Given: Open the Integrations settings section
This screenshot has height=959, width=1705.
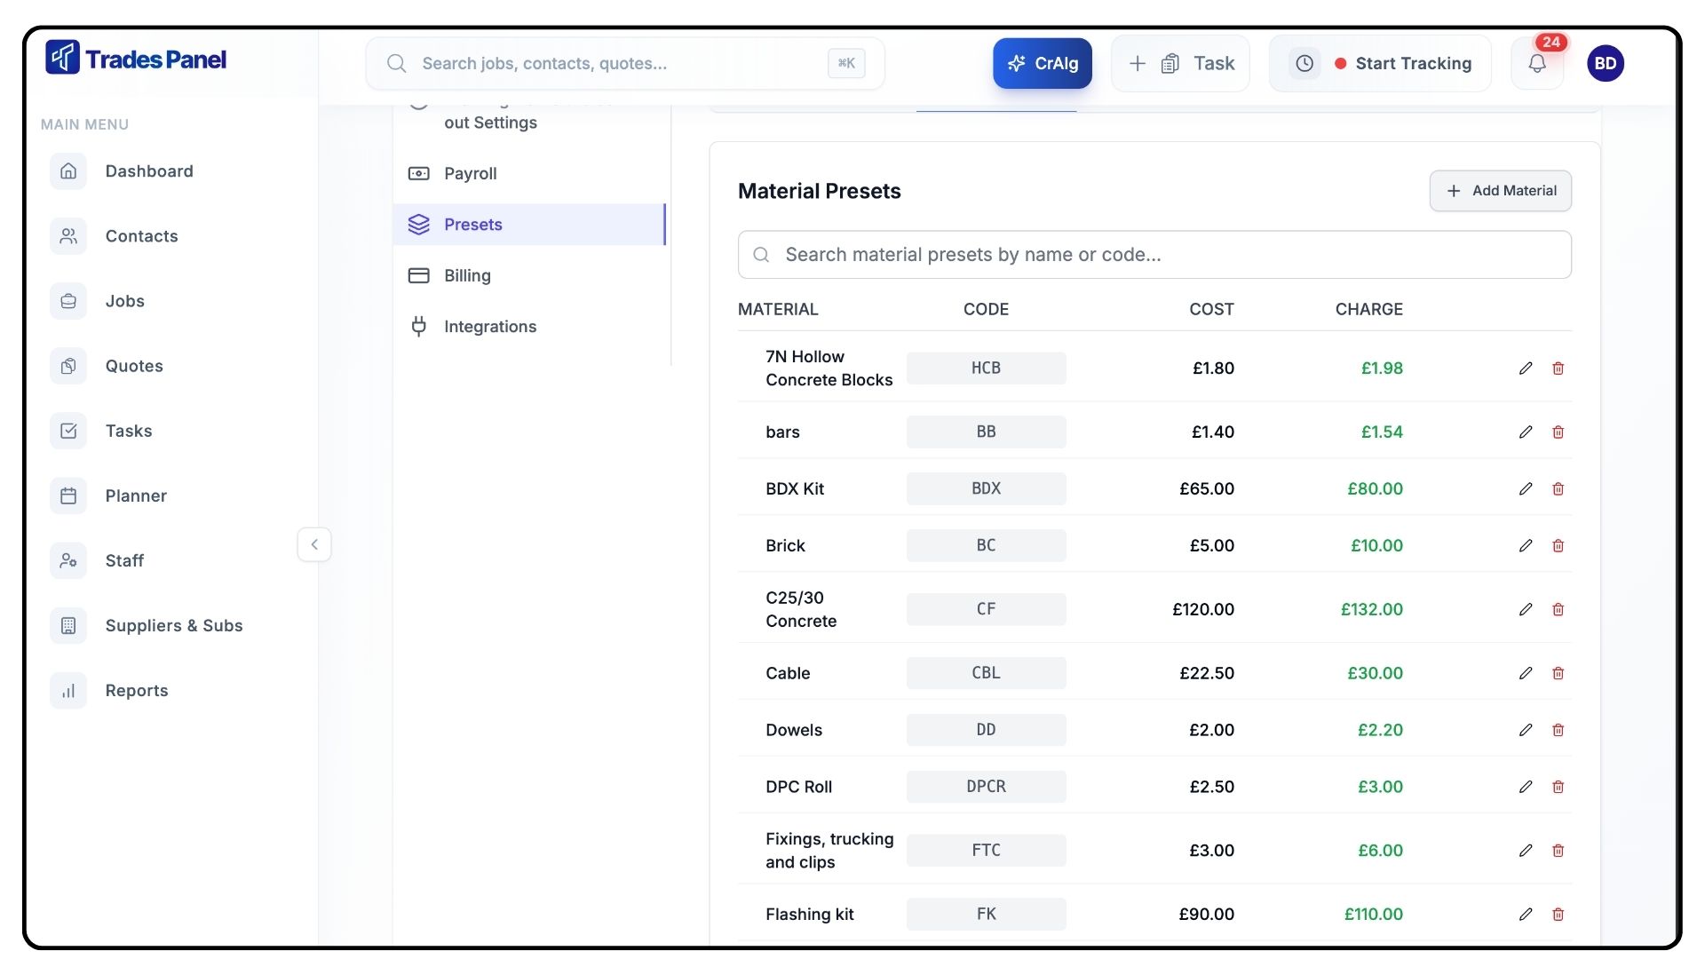Looking at the screenshot, I should click(489, 327).
